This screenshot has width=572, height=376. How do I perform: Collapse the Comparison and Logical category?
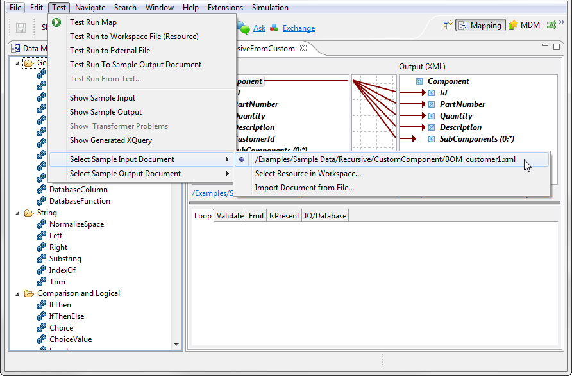(17, 293)
